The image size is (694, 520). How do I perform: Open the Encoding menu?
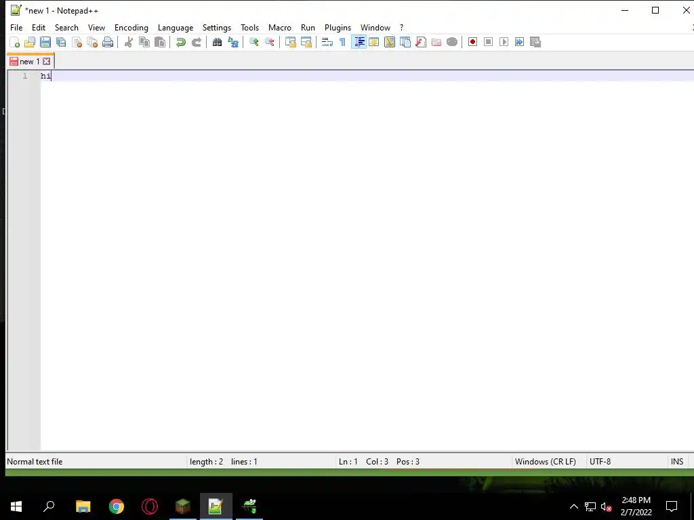[x=131, y=27]
